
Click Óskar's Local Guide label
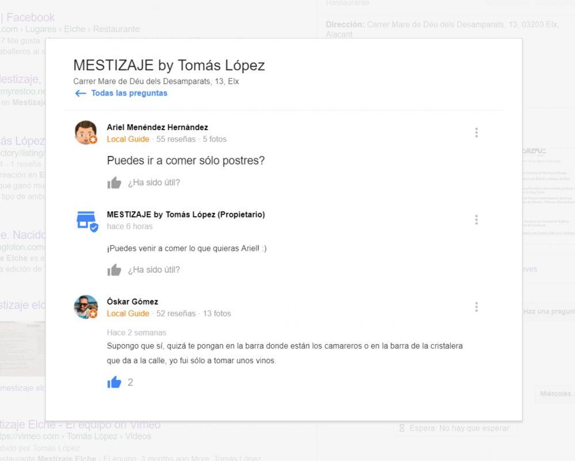[128, 314]
